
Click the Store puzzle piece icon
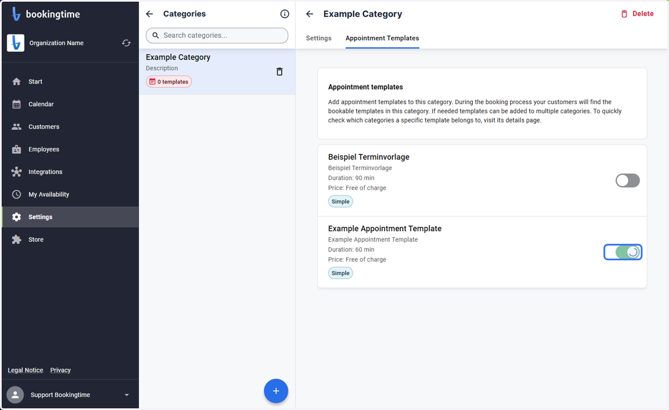point(17,240)
